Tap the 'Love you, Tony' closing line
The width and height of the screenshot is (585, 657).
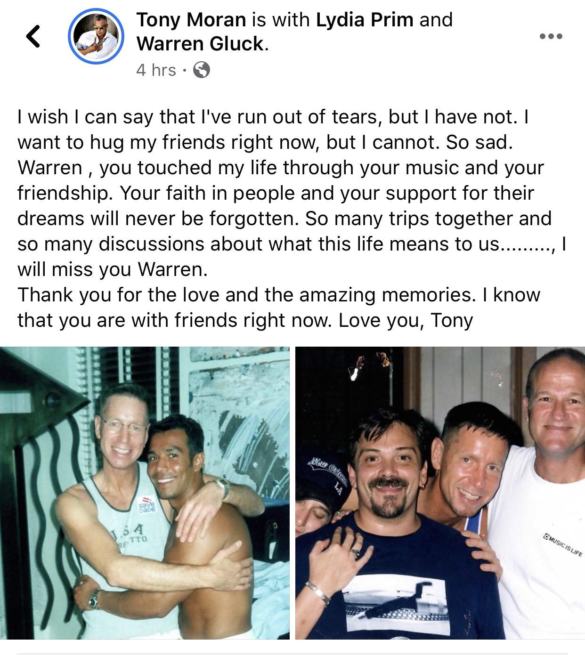[406, 320]
